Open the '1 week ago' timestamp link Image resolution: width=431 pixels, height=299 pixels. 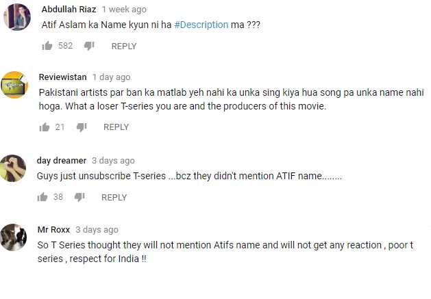coord(124,10)
